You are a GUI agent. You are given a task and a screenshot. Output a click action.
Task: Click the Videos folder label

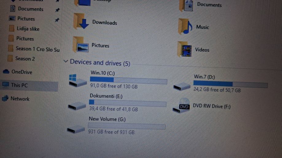202,50
